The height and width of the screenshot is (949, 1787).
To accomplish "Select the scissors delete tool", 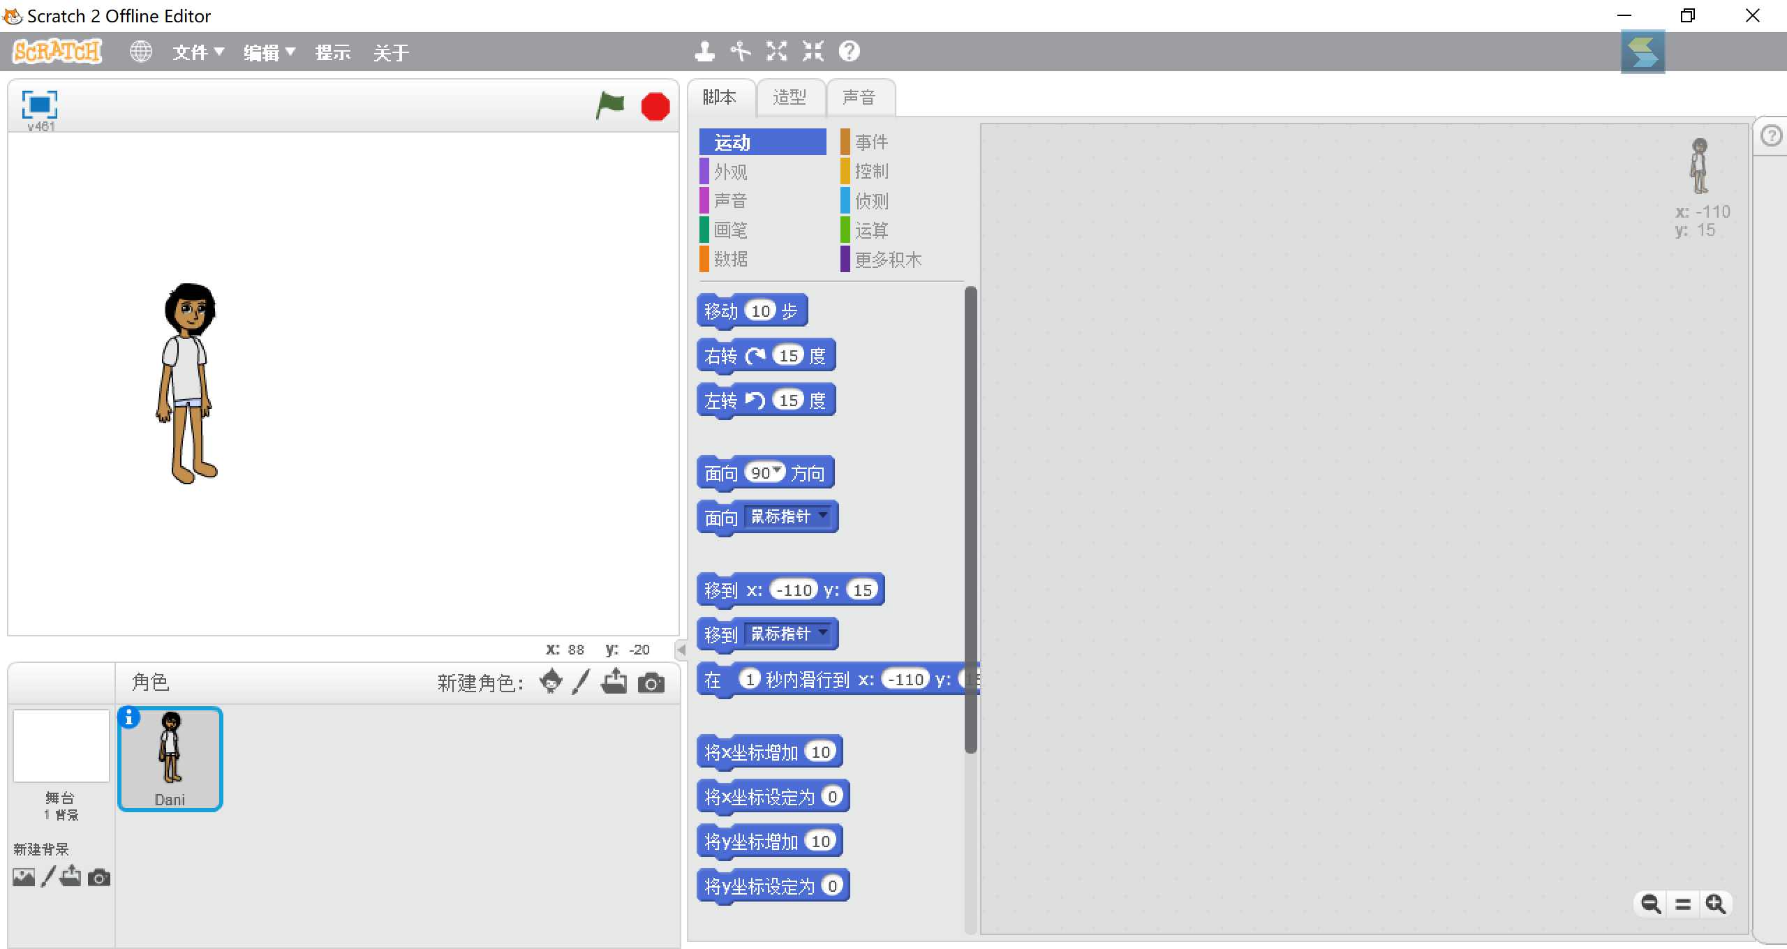I will [740, 51].
